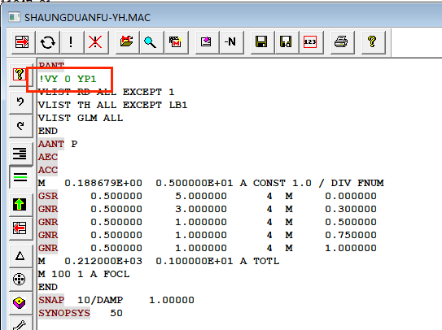Click the purple and yellow cube icon
Viewport: 442px width, 330px height.
tap(20, 303)
